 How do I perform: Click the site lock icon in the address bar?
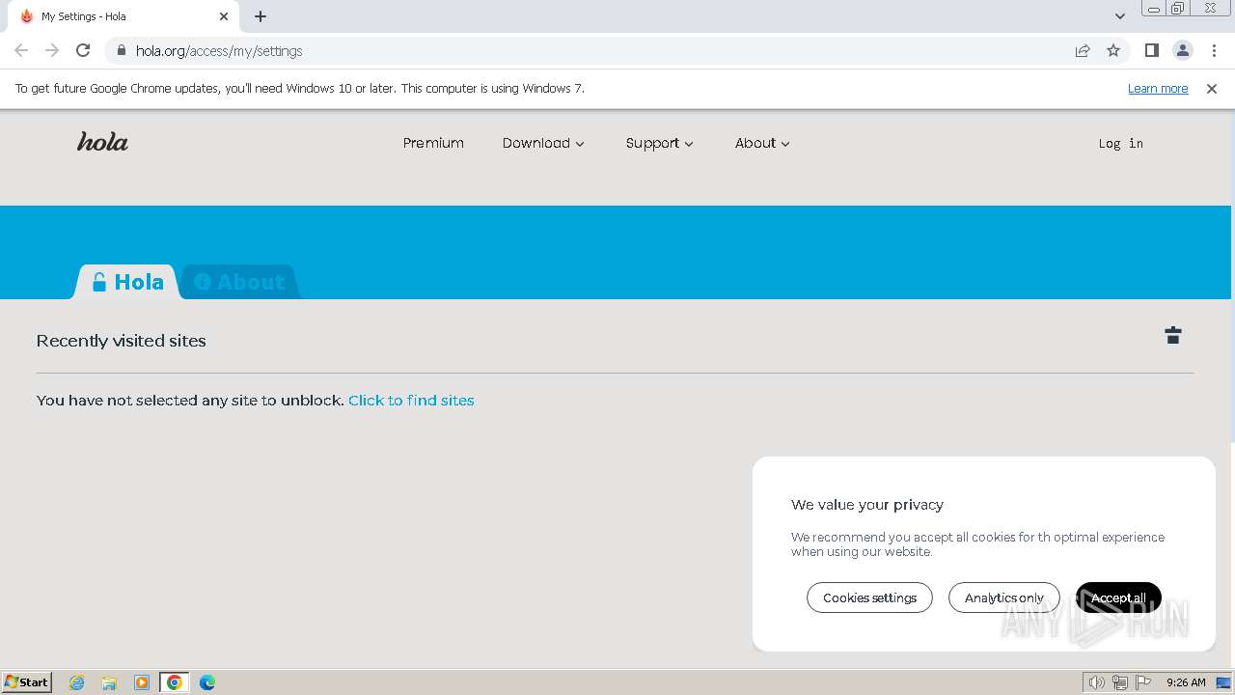point(121,50)
